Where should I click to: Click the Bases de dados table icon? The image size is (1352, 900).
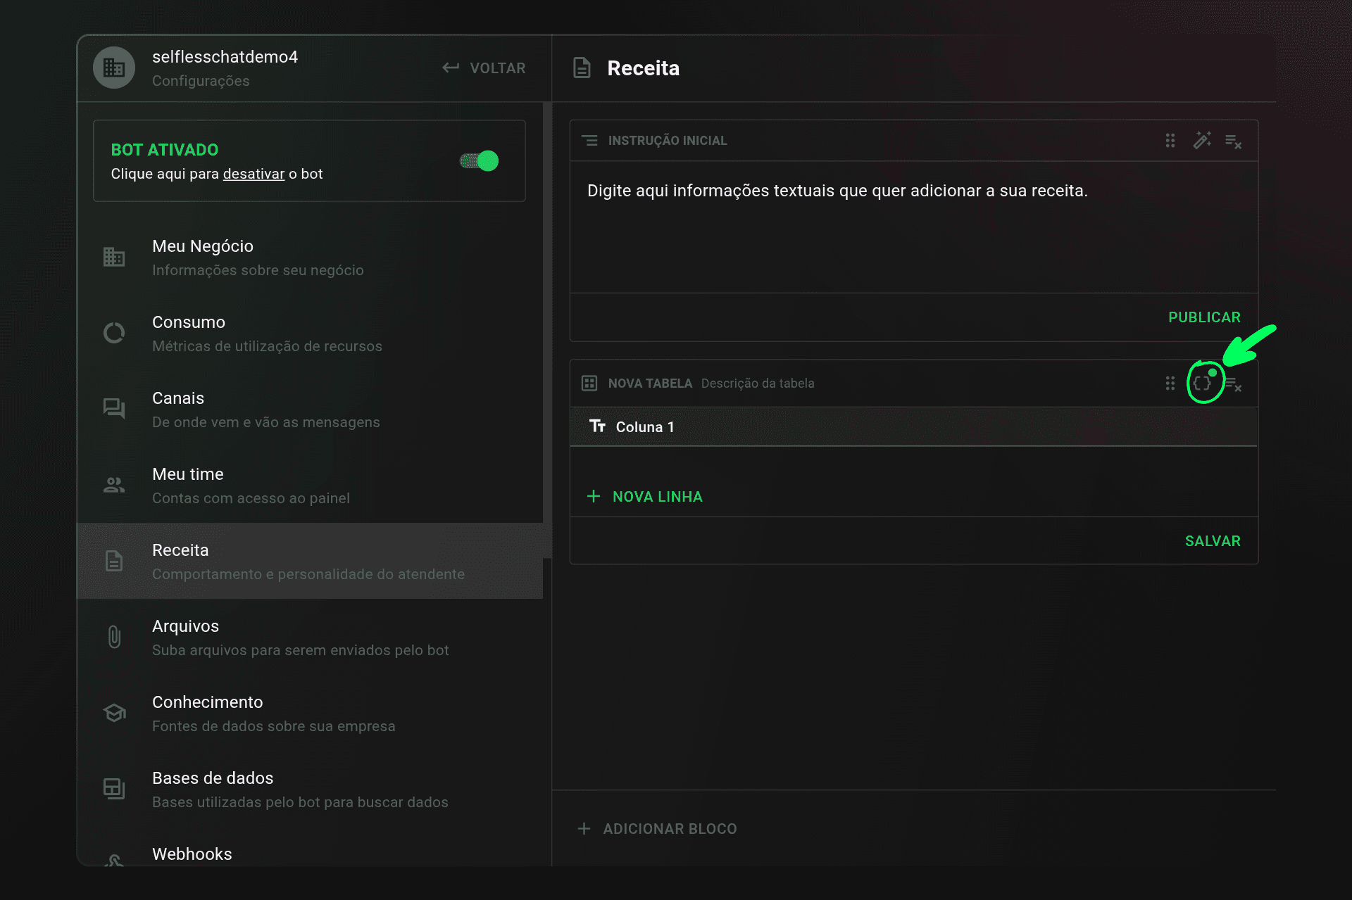click(114, 789)
